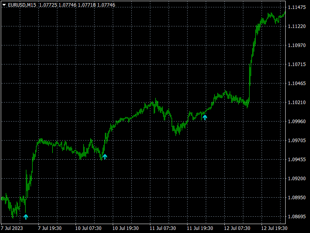Select the cyan buy arrow at 1.08695
The width and height of the screenshot is (310, 233).
pyautogui.click(x=26, y=217)
